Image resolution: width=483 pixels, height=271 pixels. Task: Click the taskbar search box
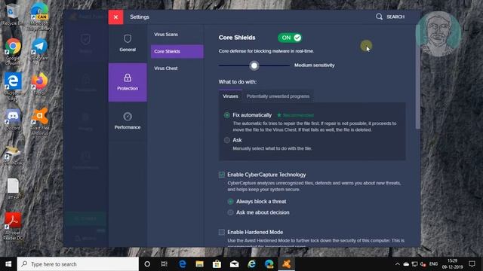click(78, 264)
